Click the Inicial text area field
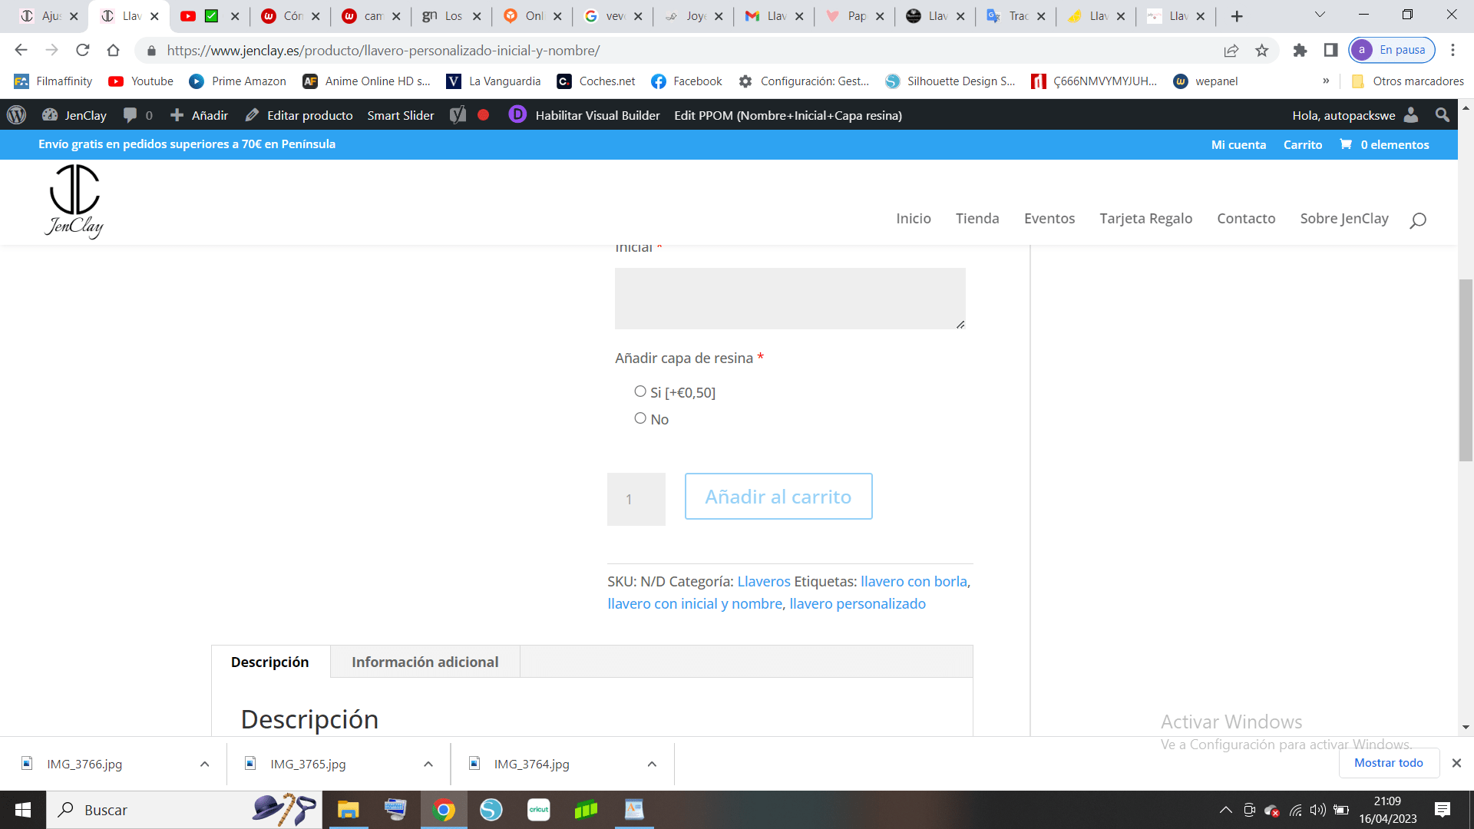 (x=790, y=299)
